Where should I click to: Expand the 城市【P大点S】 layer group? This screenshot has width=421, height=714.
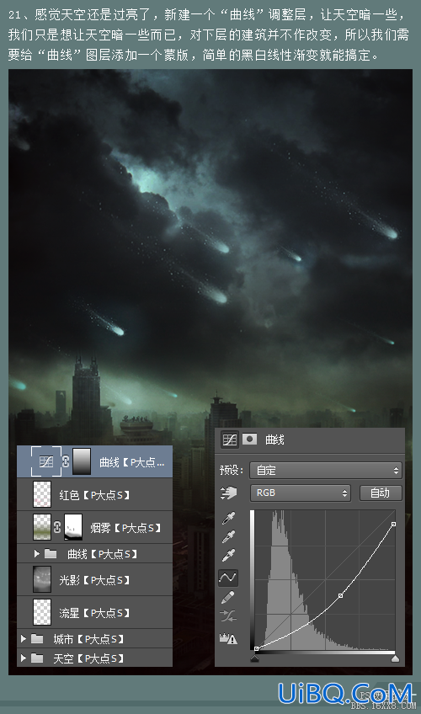24,639
